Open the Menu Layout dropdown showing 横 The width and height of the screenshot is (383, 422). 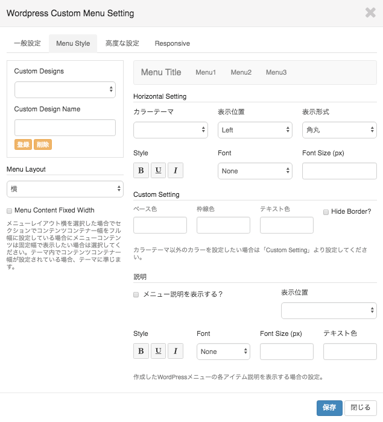pyautogui.click(x=65, y=189)
